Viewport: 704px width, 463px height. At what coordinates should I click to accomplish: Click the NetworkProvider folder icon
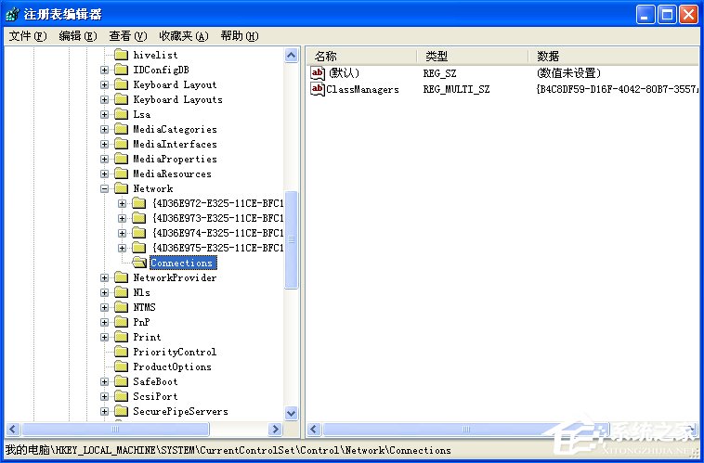point(121,277)
